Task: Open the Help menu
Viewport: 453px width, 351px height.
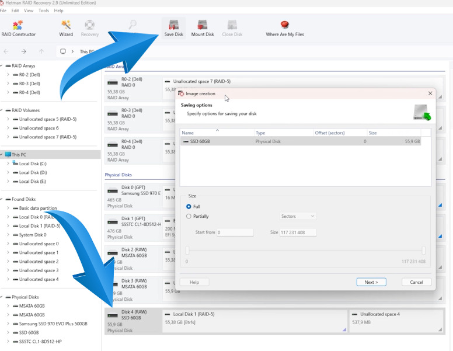Action: pos(58,11)
